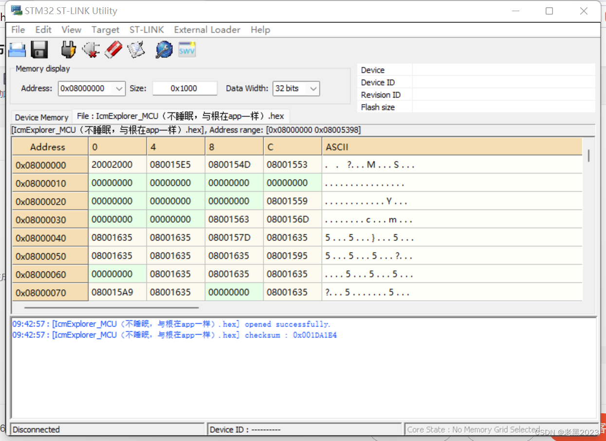Open the Target menu
The image size is (606, 441).
tap(105, 30)
